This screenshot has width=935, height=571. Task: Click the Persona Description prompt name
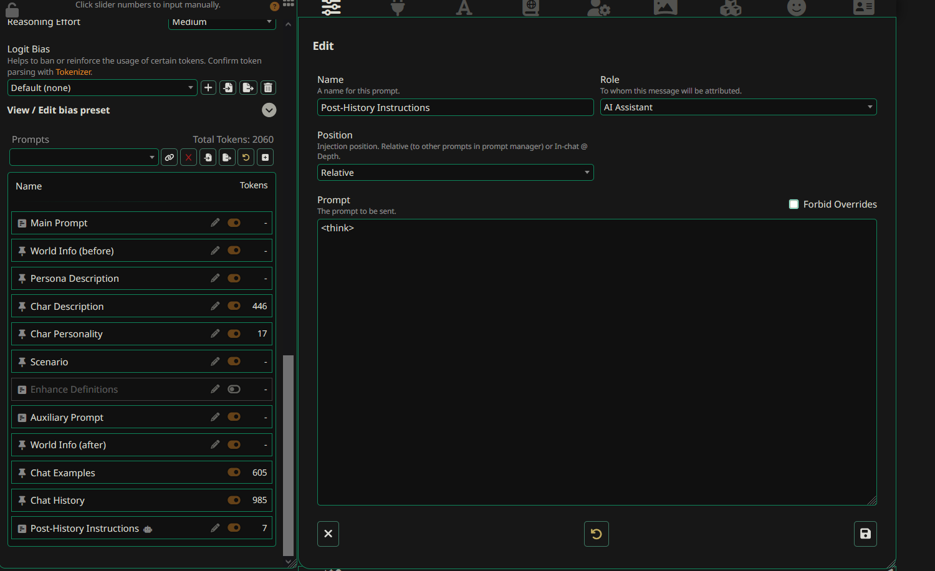tap(75, 279)
